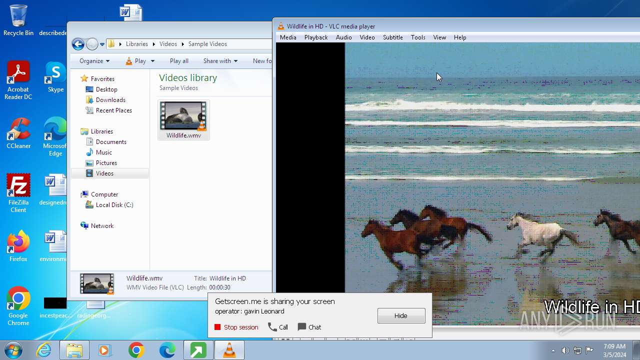Start a Call with the operator
This screenshot has height=360, width=640.
(278, 327)
